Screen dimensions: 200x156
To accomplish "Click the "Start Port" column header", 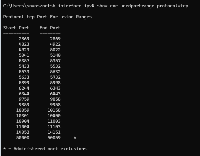I will click(x=16, y=28).
